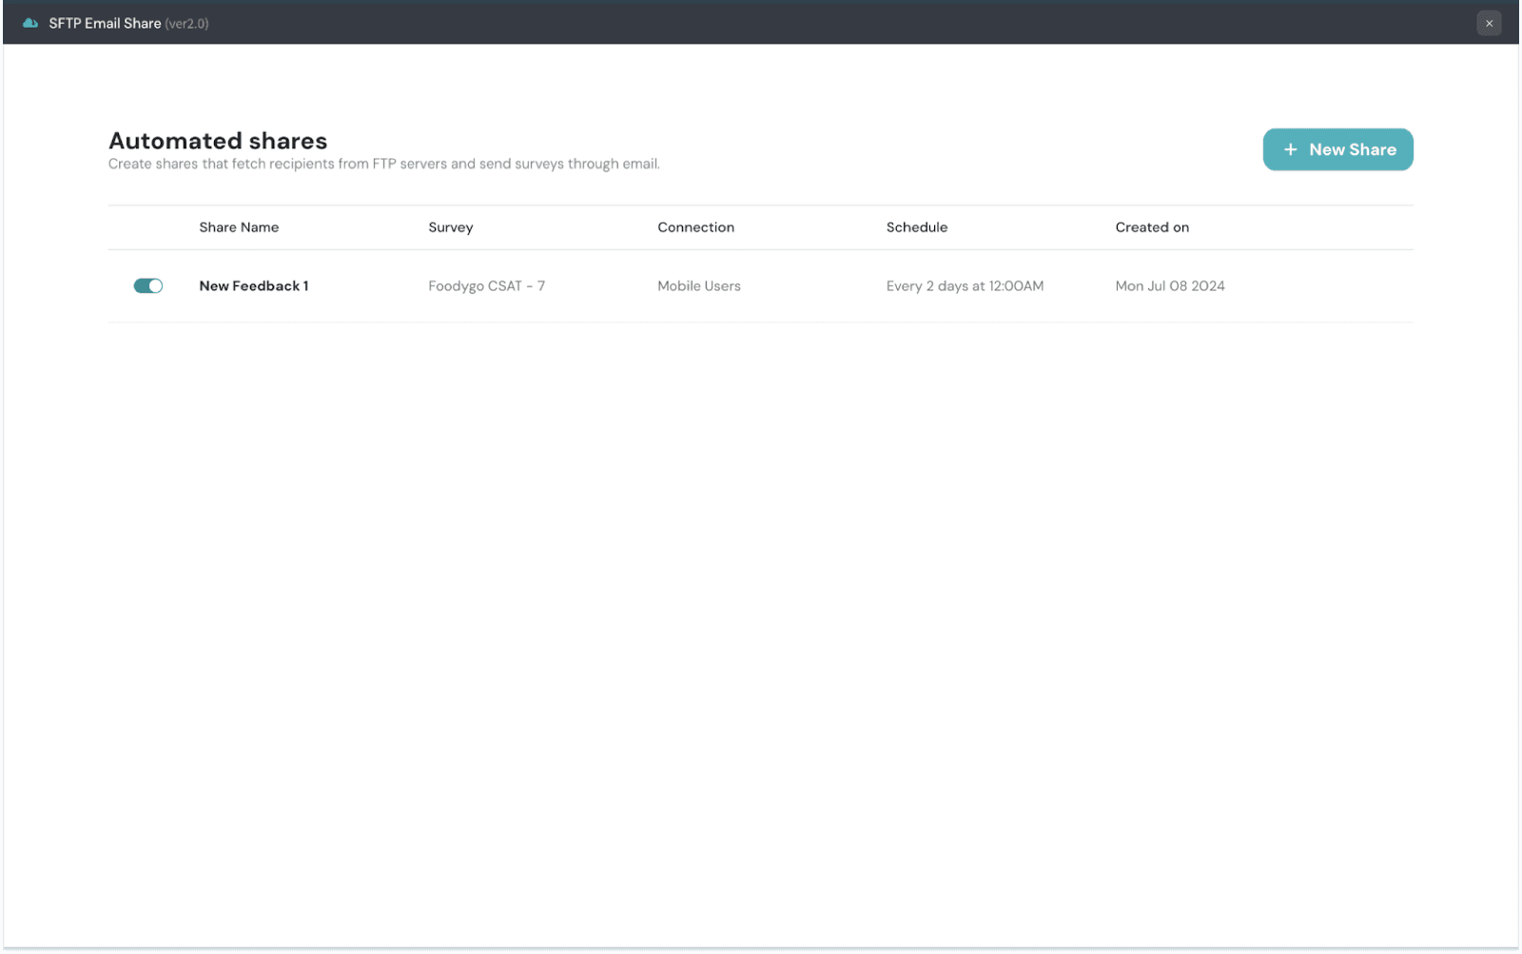This screenshot has height=954, width=1522.
Task: Select the Created on column header
Action: [x=1152, y=227]
